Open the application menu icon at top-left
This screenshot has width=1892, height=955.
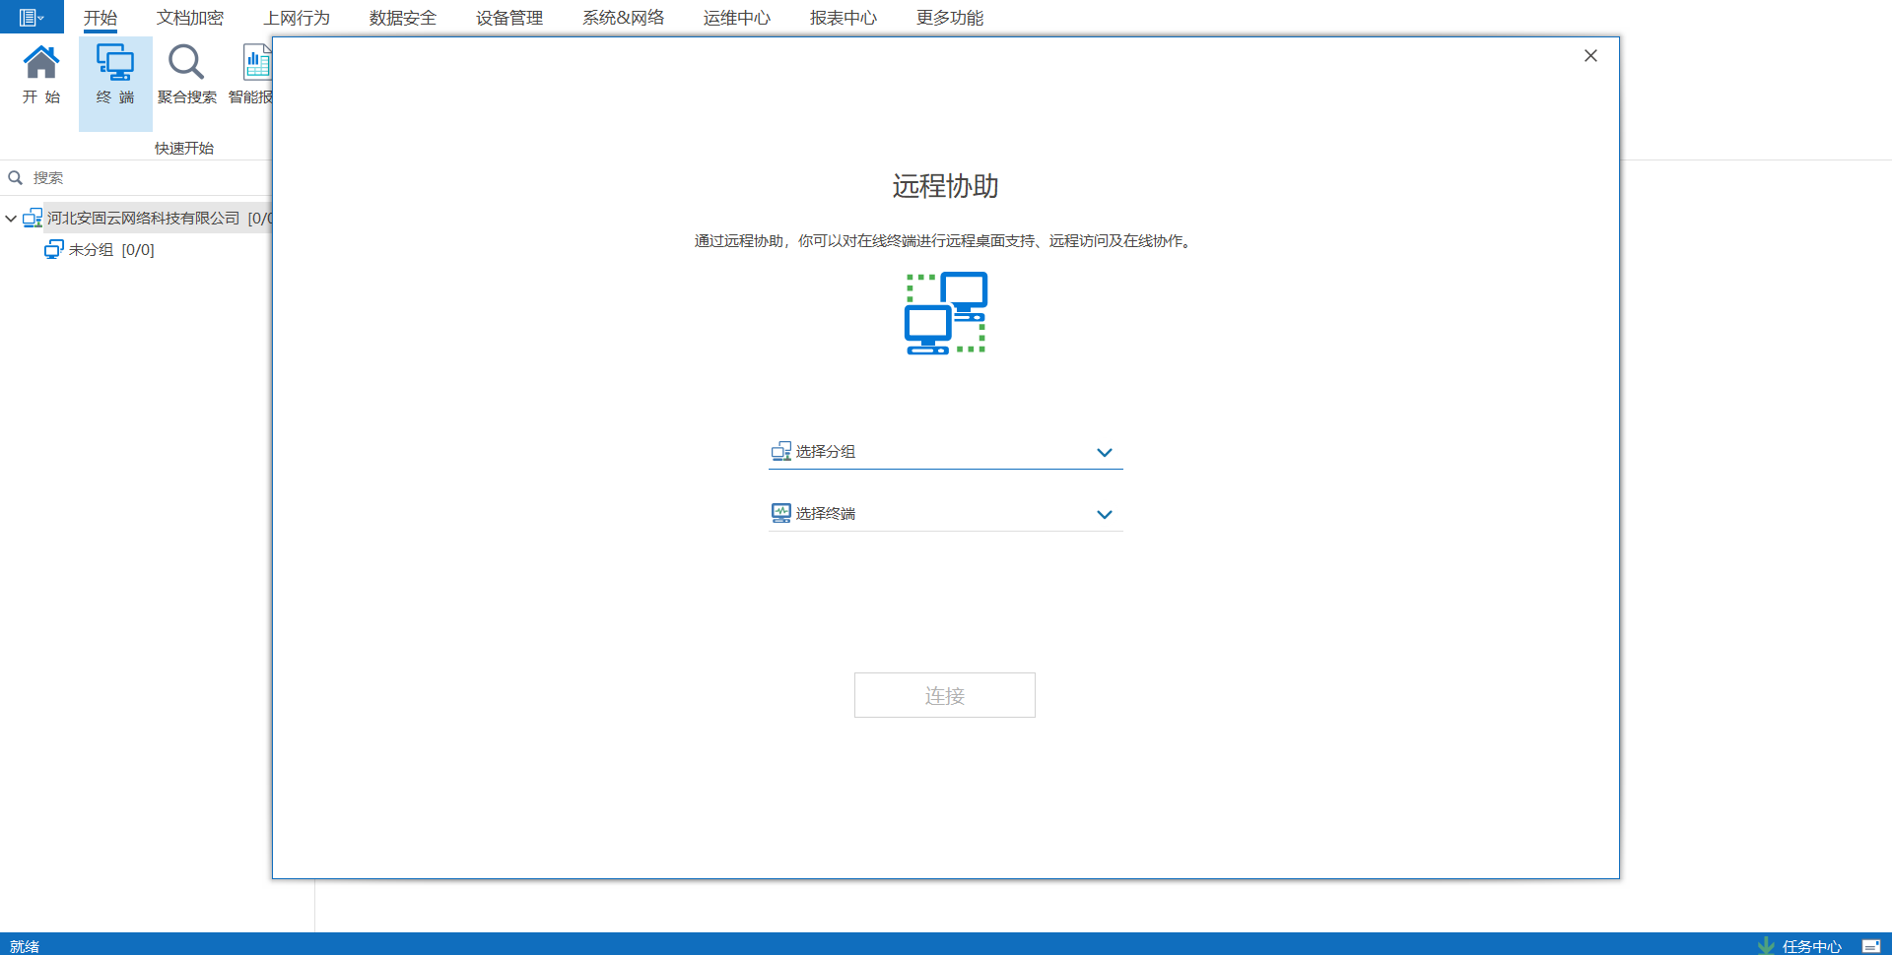pos(31,17)
